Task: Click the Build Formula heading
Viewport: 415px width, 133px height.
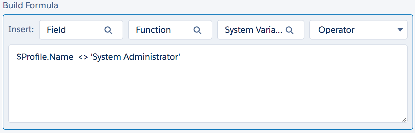Action: [30, 6]
